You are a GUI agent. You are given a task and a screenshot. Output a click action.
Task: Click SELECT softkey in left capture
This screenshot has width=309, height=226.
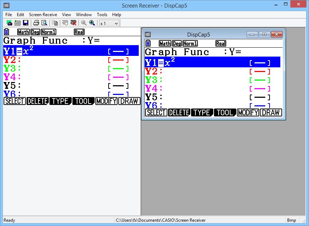point(15,101)
